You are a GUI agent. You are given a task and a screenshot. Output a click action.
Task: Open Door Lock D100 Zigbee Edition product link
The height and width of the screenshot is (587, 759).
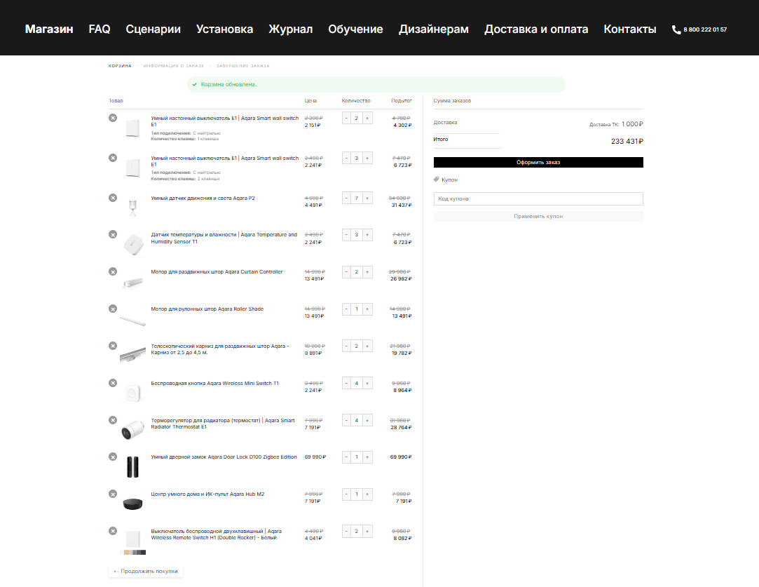[224, 457]
